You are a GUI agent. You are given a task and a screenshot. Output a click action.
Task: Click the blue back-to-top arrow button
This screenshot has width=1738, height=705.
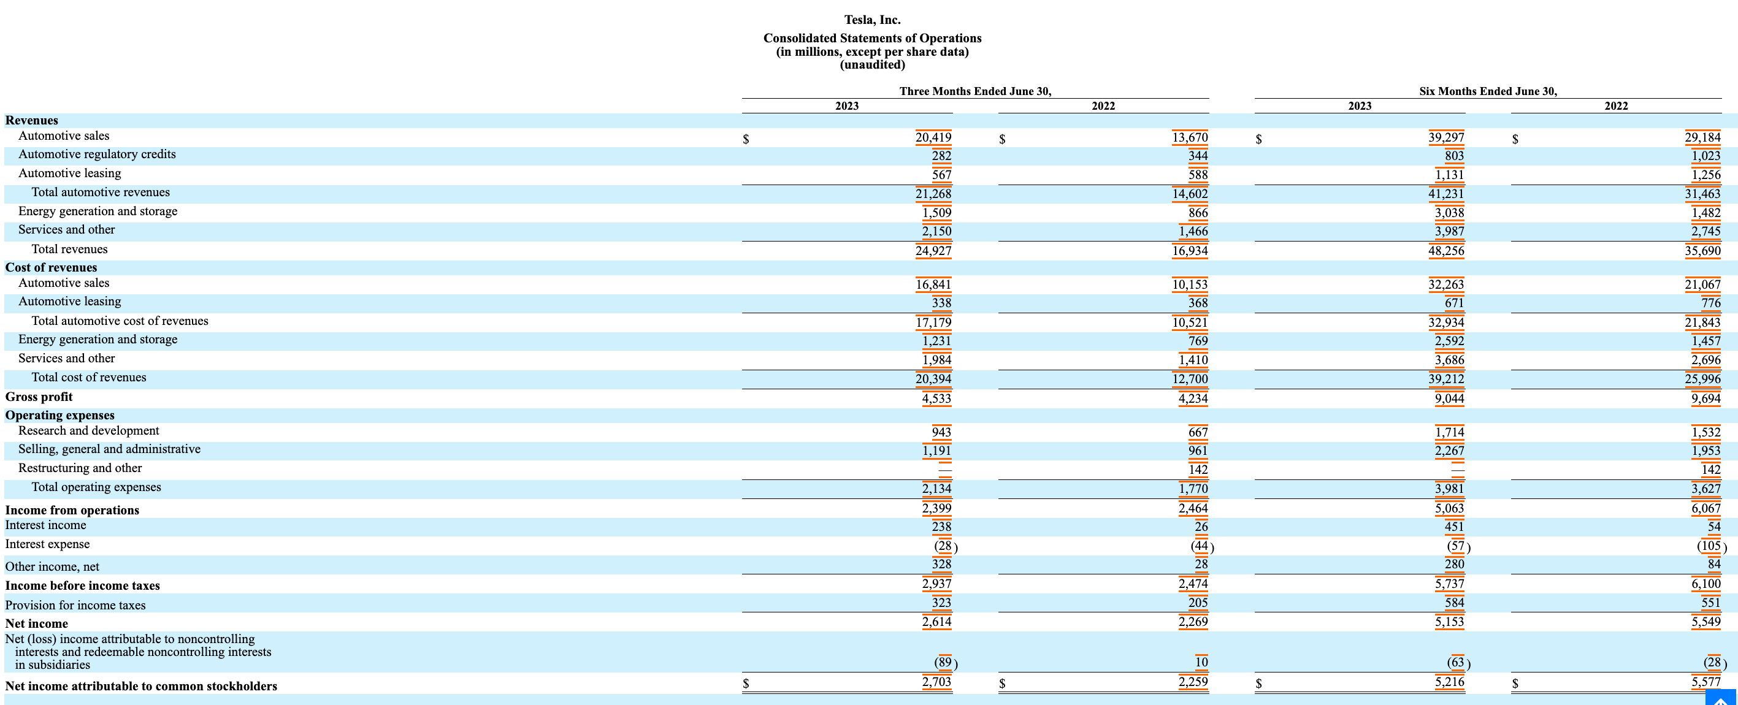click(1720, 698)
